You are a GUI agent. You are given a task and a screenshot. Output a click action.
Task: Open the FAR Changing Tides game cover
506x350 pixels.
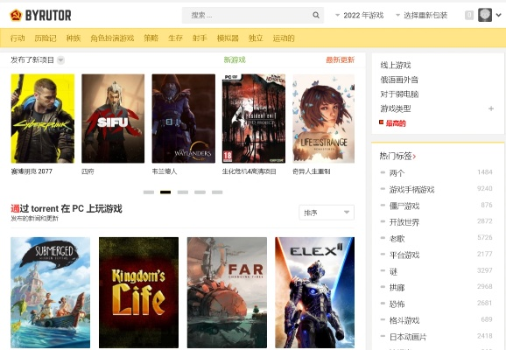coord(227,292)
